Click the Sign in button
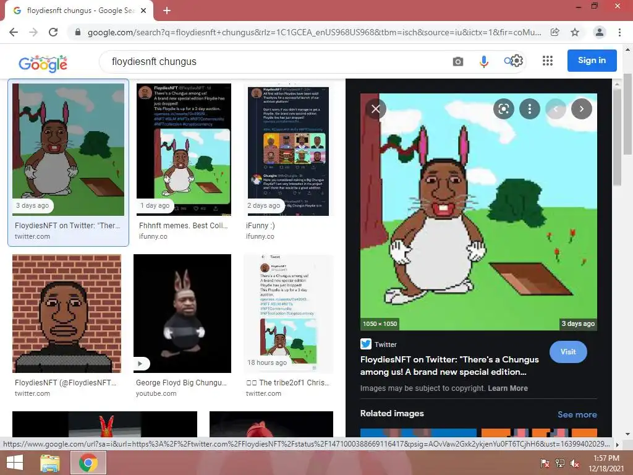This screenshot has height=475, width=633. coord(592,60)
